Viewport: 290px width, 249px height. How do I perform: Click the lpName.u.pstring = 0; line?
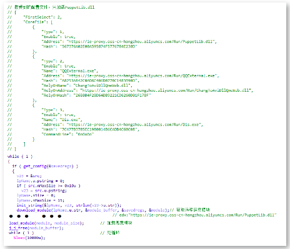click(x=41, y=181)
